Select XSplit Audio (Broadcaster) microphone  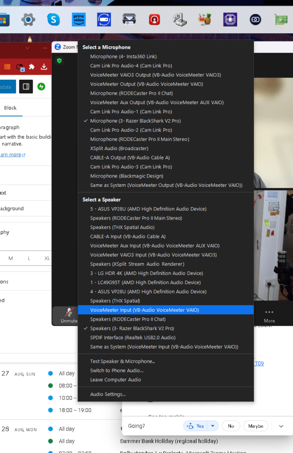coord(166,148)
